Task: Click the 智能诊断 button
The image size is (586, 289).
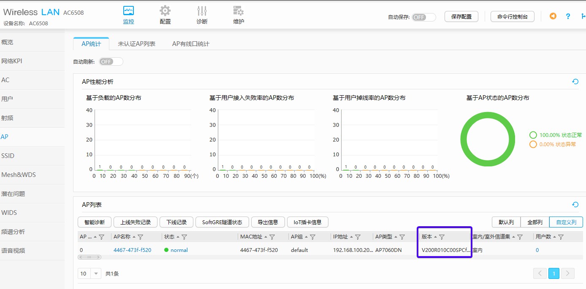Action: 95,222
